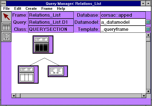Select the table field tool in palette
The image size is (152, 106).
[x=6, y=27]
